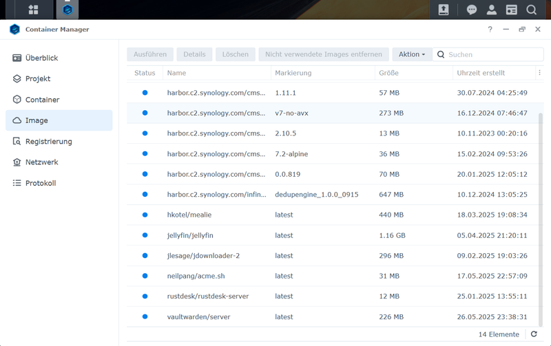
Task: Click into the Suchen search field
Action: pyautogui.click(x=488, y=54)
